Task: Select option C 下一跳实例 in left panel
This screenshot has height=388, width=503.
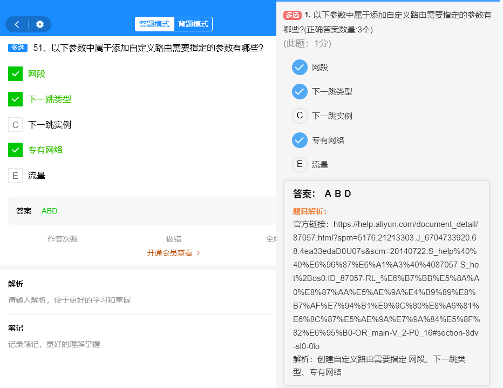Action: tap(16, 125)
